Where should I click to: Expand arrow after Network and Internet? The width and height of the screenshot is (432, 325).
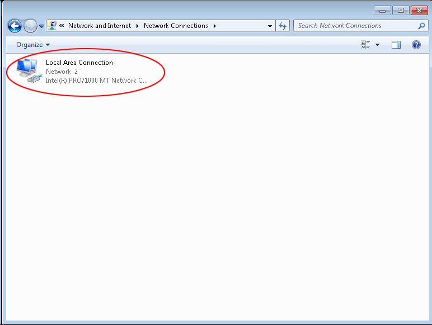click(138, 26)
